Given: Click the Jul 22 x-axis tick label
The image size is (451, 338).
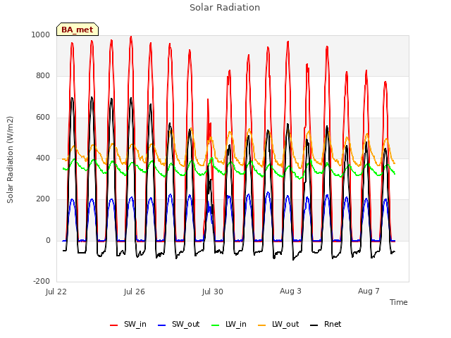Looking at the screenshot, I should (56, 292).
